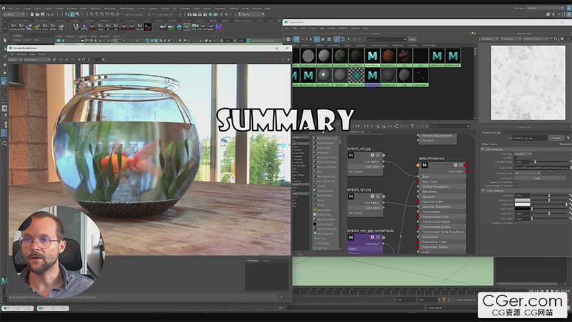Collapse the Color Balance section
Viewport: 572px width, 322px height.
coord(484,190)
